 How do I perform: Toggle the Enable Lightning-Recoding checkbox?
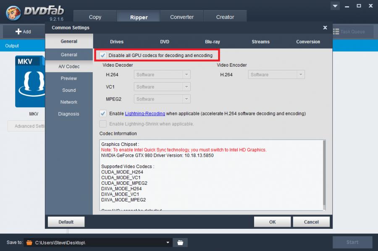[103, 114]
